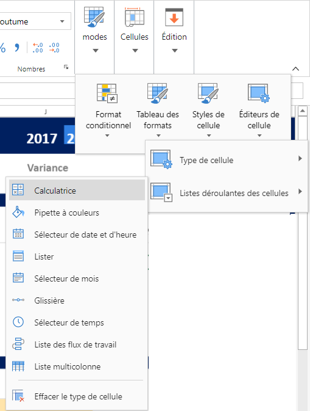Viewport: 310px width, 411px height.
Task: Expand the Cellules ribbon group
Action: coord(135,30)
